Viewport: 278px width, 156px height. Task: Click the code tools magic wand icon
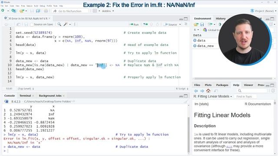pyautogui.click(x=66, y=24)
